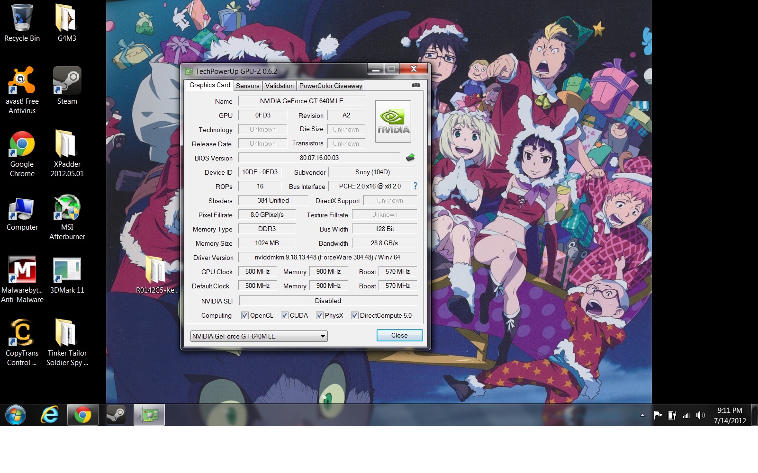Show hidden tray icons arrow
The height and width of the screenshot is (473, 758).
[x=642, y=415]
